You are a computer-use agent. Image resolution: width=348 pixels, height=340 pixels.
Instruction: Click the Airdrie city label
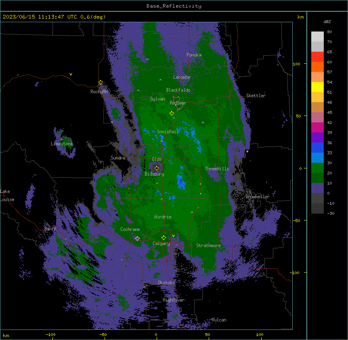click(x=163, y=217)
